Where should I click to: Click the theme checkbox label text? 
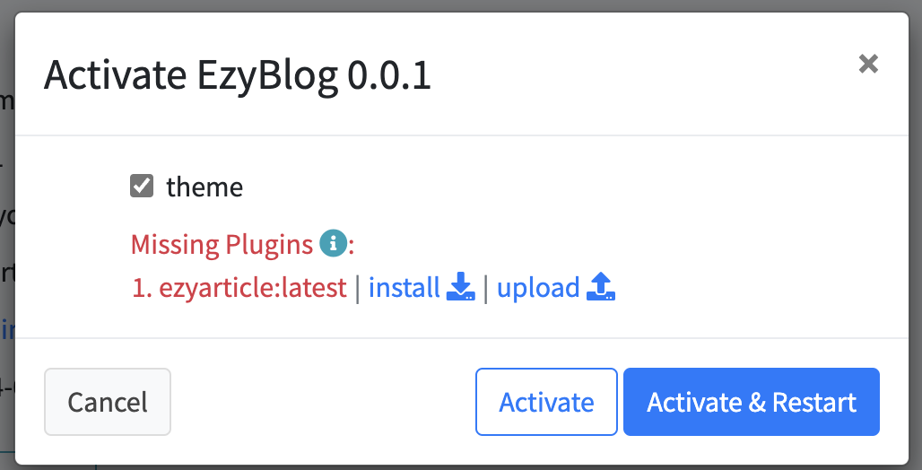pyautogui.click(x=204, y=187)
